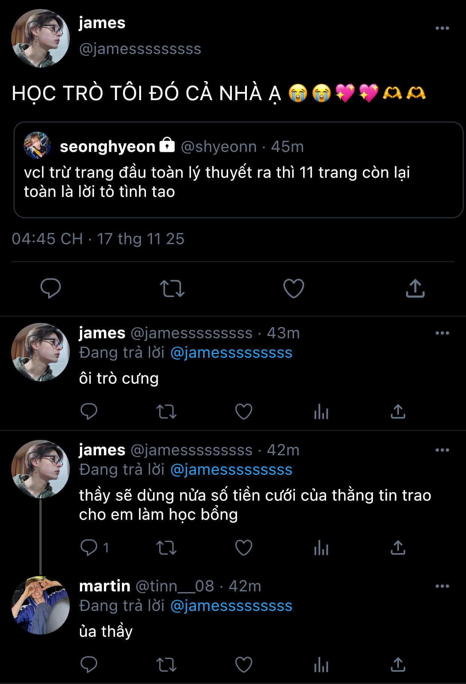View analytics for "ôi trò cưng" tweet

tap(321, 411)
